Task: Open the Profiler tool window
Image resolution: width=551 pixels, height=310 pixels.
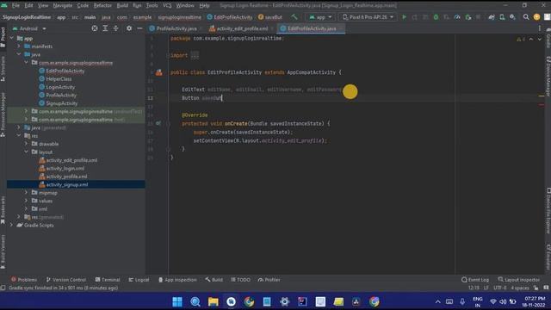Action: click(x=269, y=280)
